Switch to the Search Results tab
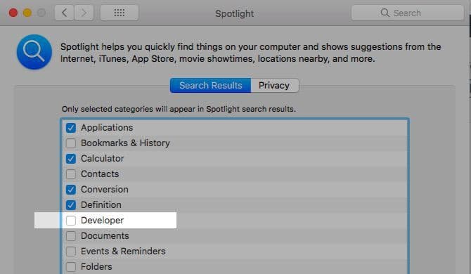This screenshot has height=274, width=471. tap(211, 86)
